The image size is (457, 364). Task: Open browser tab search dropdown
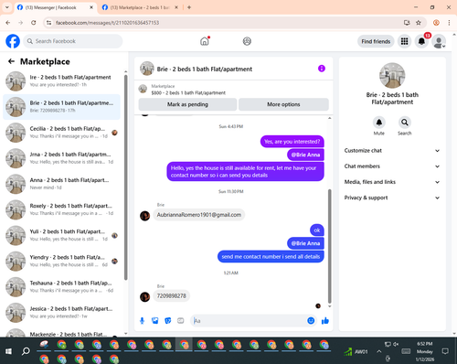pyautogui.click(x=7, y=7)
